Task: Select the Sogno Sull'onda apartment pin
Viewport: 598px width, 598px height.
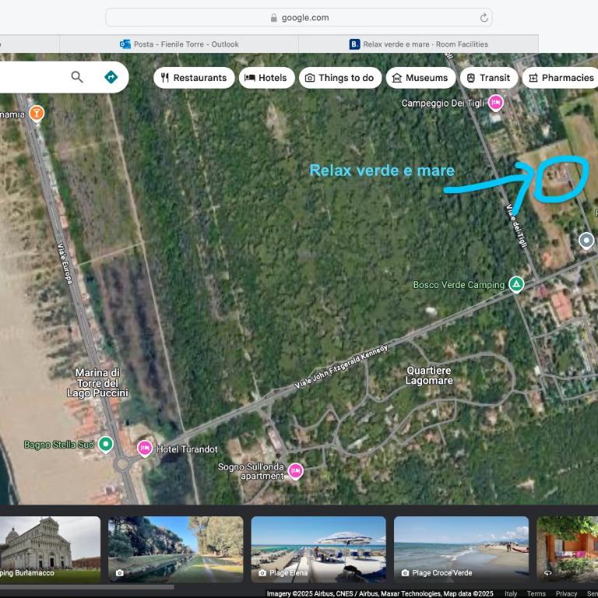Action: [296, 471]
